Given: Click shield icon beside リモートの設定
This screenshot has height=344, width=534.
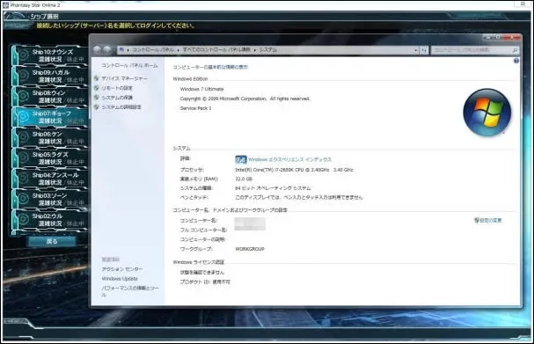Looking at the screenshot, I should (x=97, y=88).
